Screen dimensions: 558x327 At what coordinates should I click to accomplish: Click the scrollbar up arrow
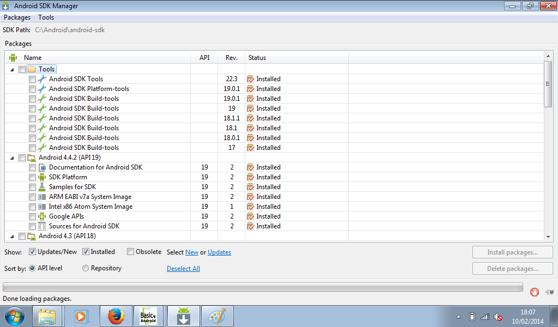coord(548,56)
